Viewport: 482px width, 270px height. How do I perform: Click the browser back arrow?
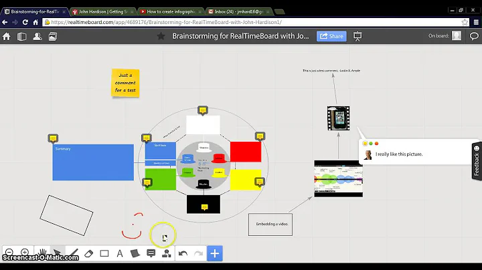click(5, 22)
